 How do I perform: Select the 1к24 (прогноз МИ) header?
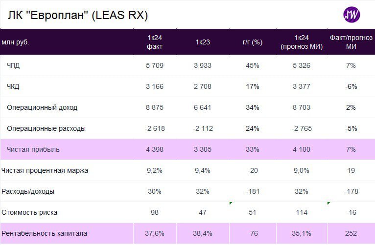coord(301,42)
